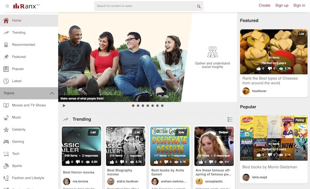
Task: Click the search magnifier icon
Action: coord(198,6)
